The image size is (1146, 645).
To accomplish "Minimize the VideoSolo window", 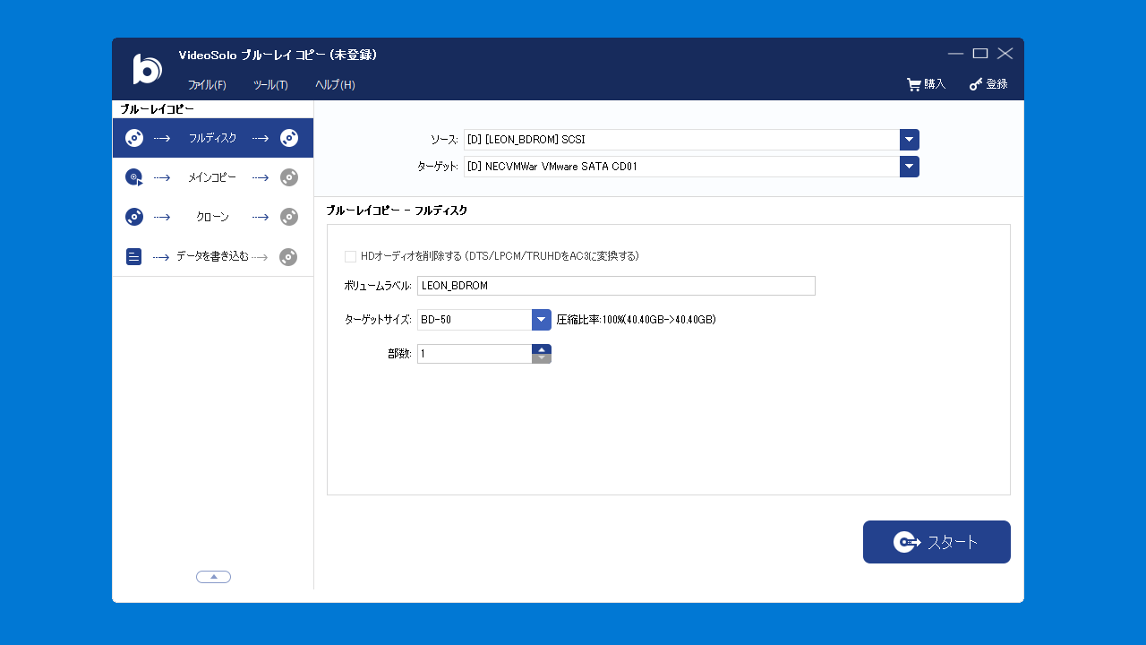I will [x=955, y=54].
